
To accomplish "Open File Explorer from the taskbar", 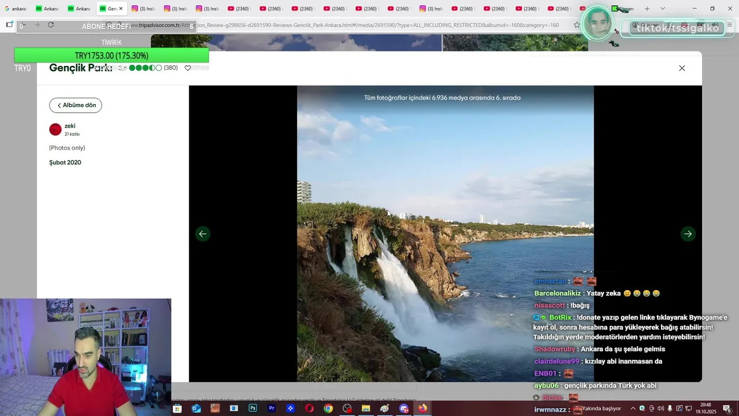I will pos(366,408).
